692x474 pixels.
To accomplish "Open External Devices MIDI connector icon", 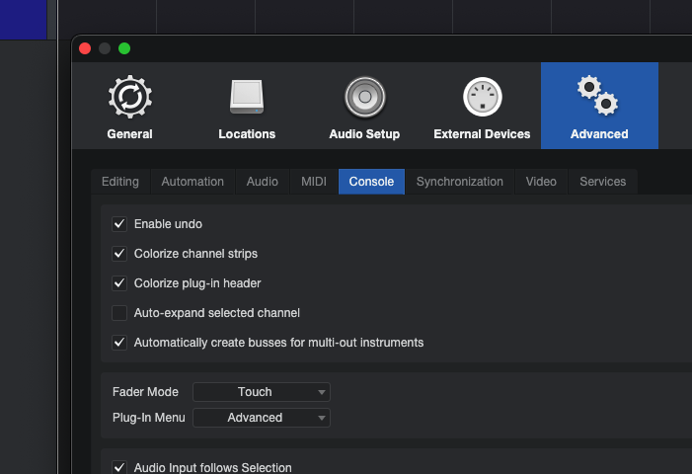I will point(482,97).
